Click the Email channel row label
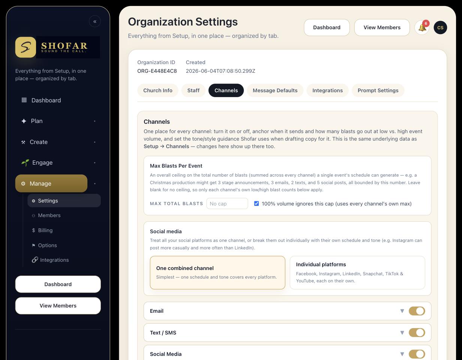Screen dimensions: 462x360 click(x=157, y=311)
